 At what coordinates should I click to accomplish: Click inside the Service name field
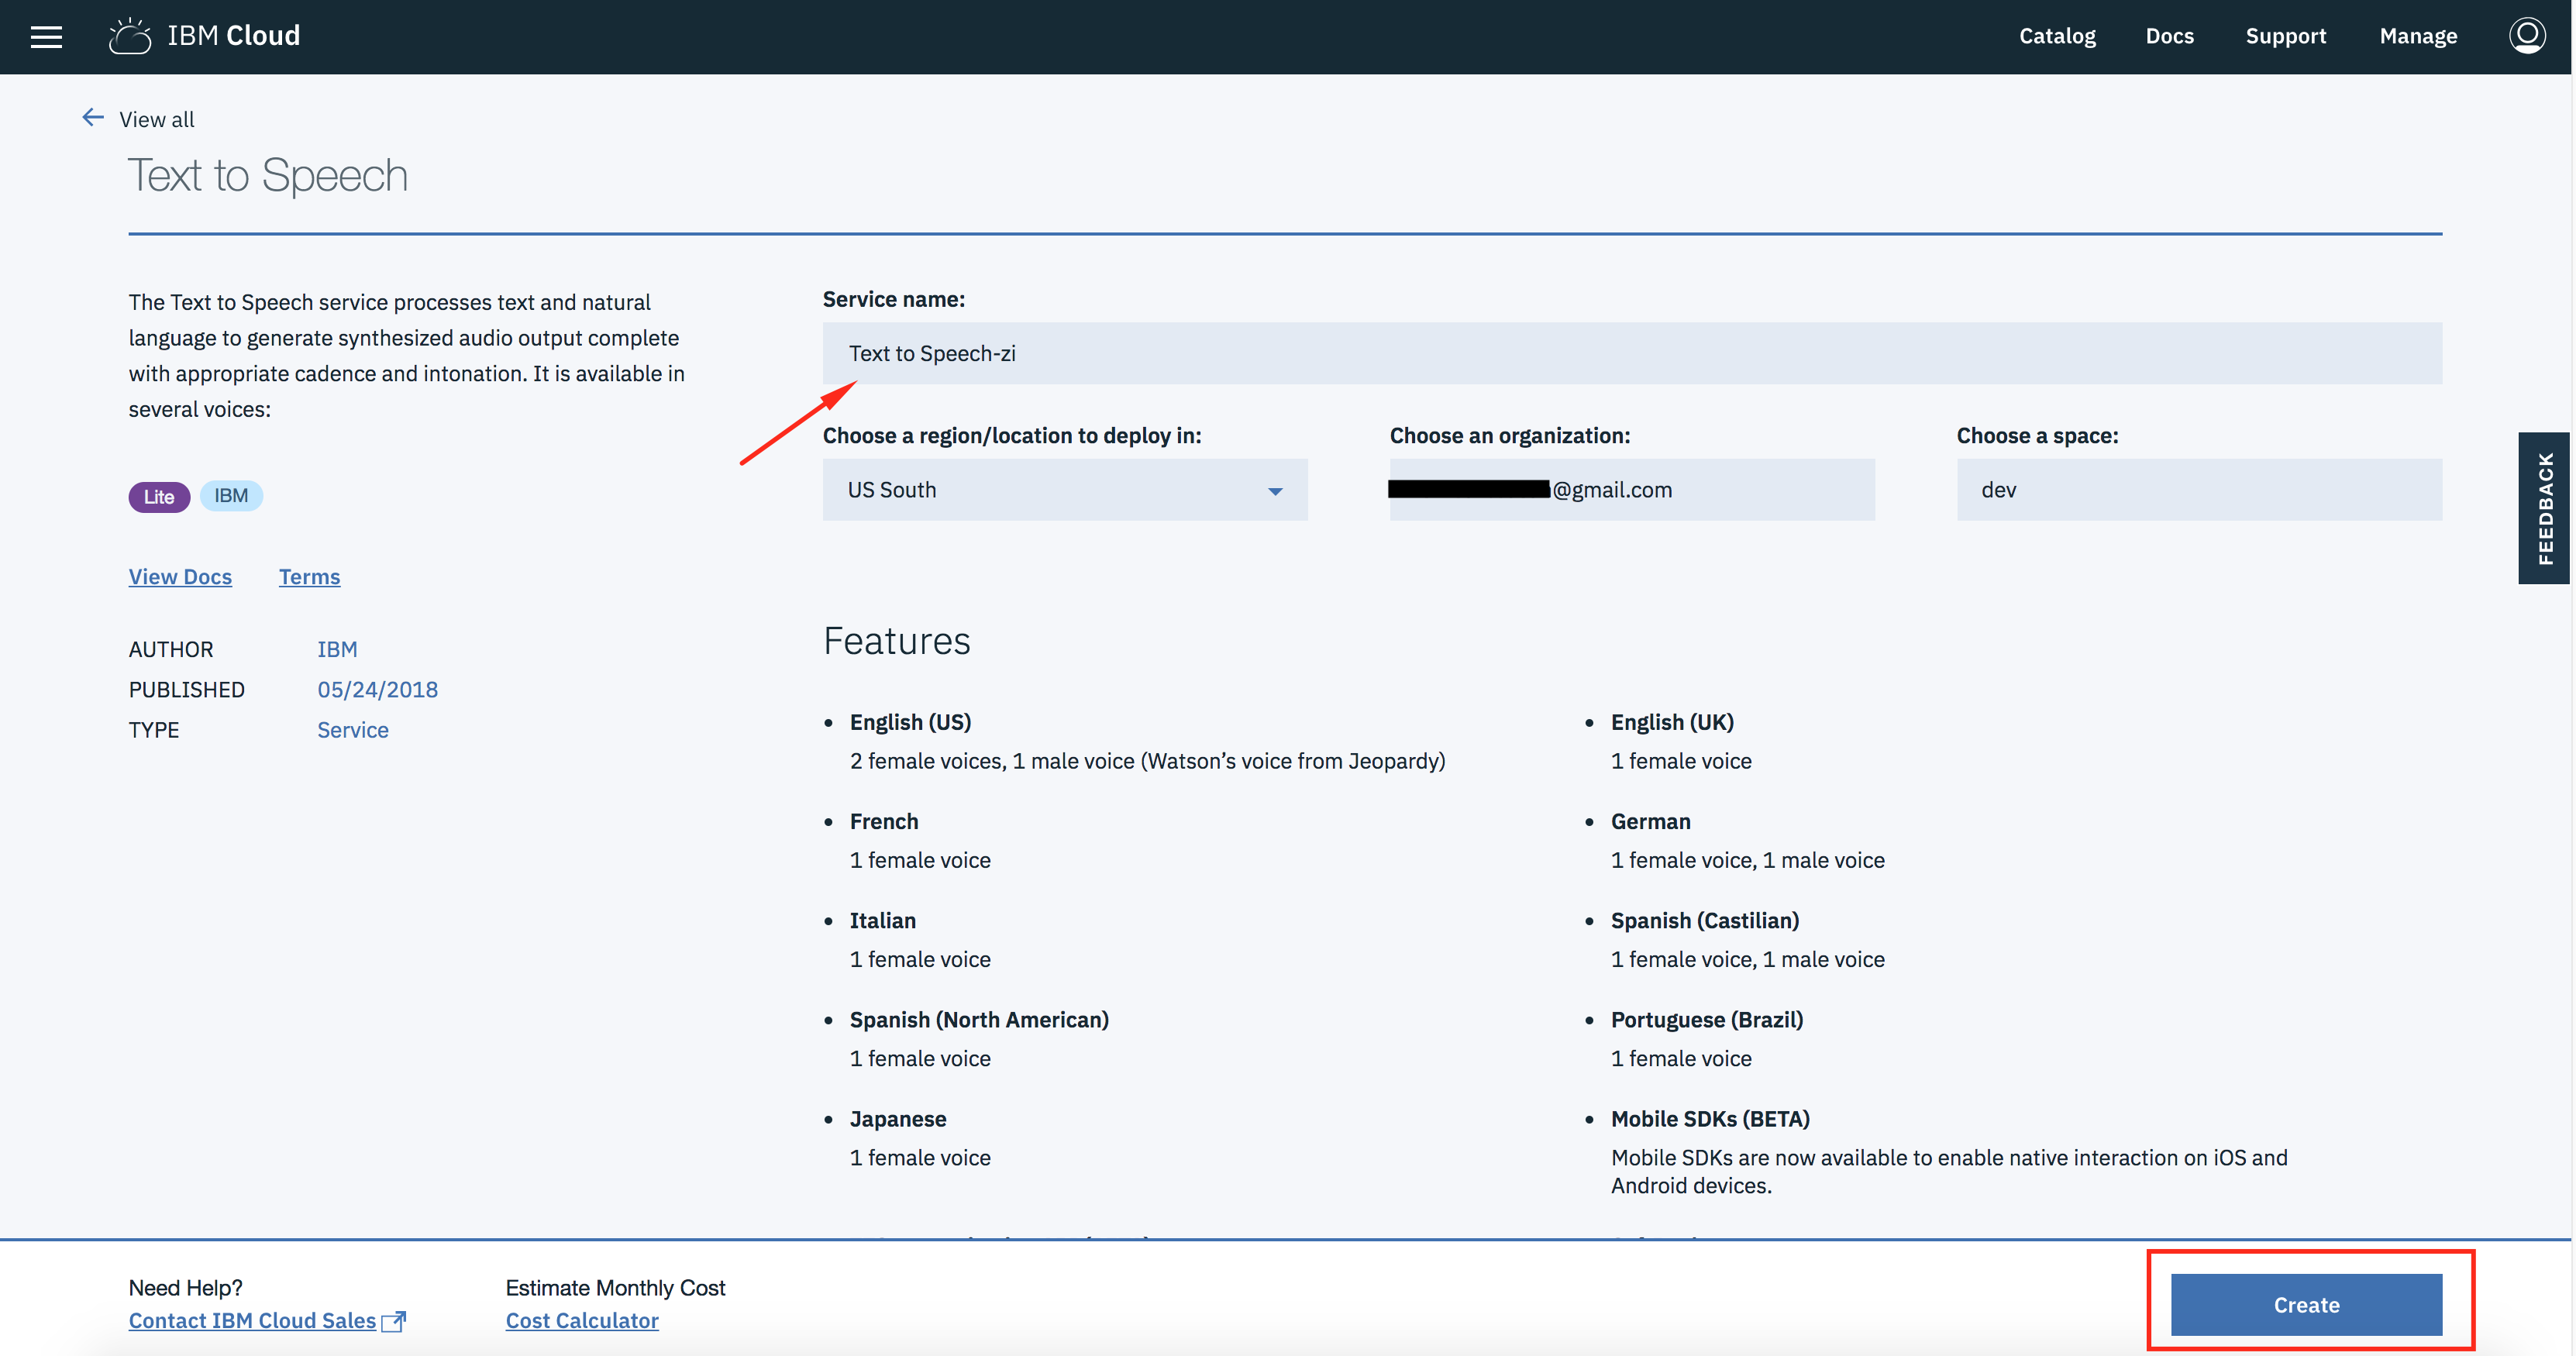click(1632, 353)
